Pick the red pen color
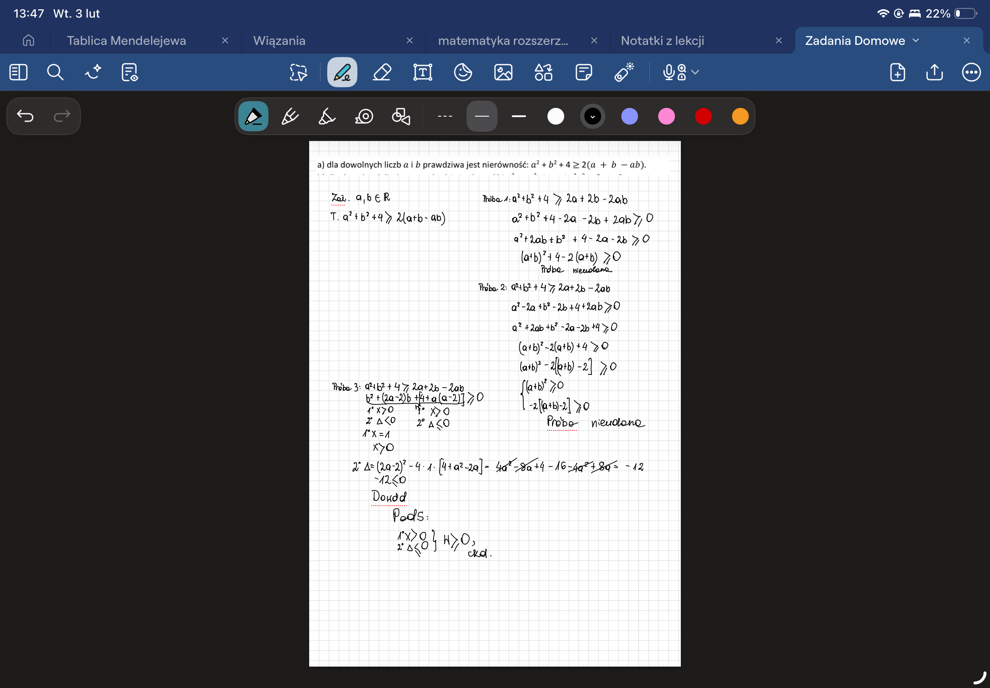Viewport: 990px width, 688px height. [x=703, y=116]
